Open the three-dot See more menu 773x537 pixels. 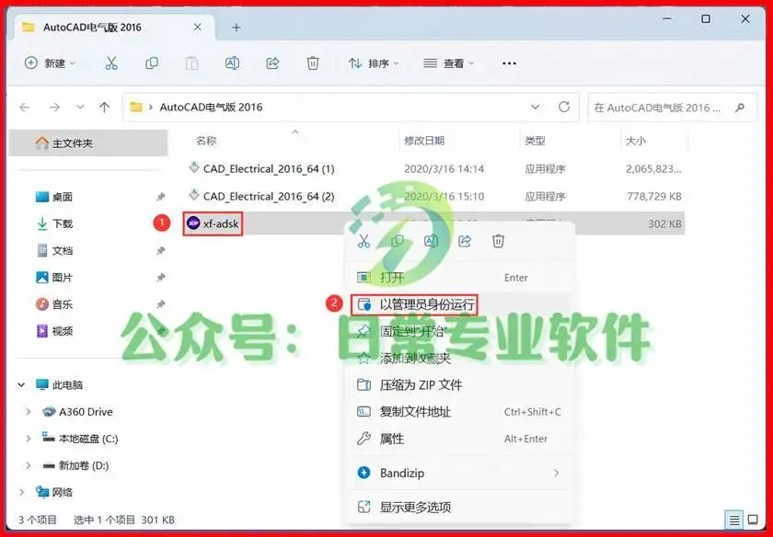pos(509,63)
